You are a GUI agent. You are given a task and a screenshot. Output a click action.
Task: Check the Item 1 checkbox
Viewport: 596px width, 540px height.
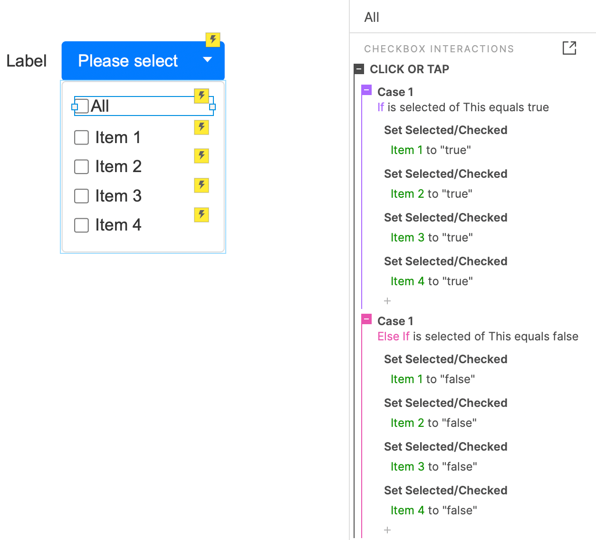pos(82,138)
